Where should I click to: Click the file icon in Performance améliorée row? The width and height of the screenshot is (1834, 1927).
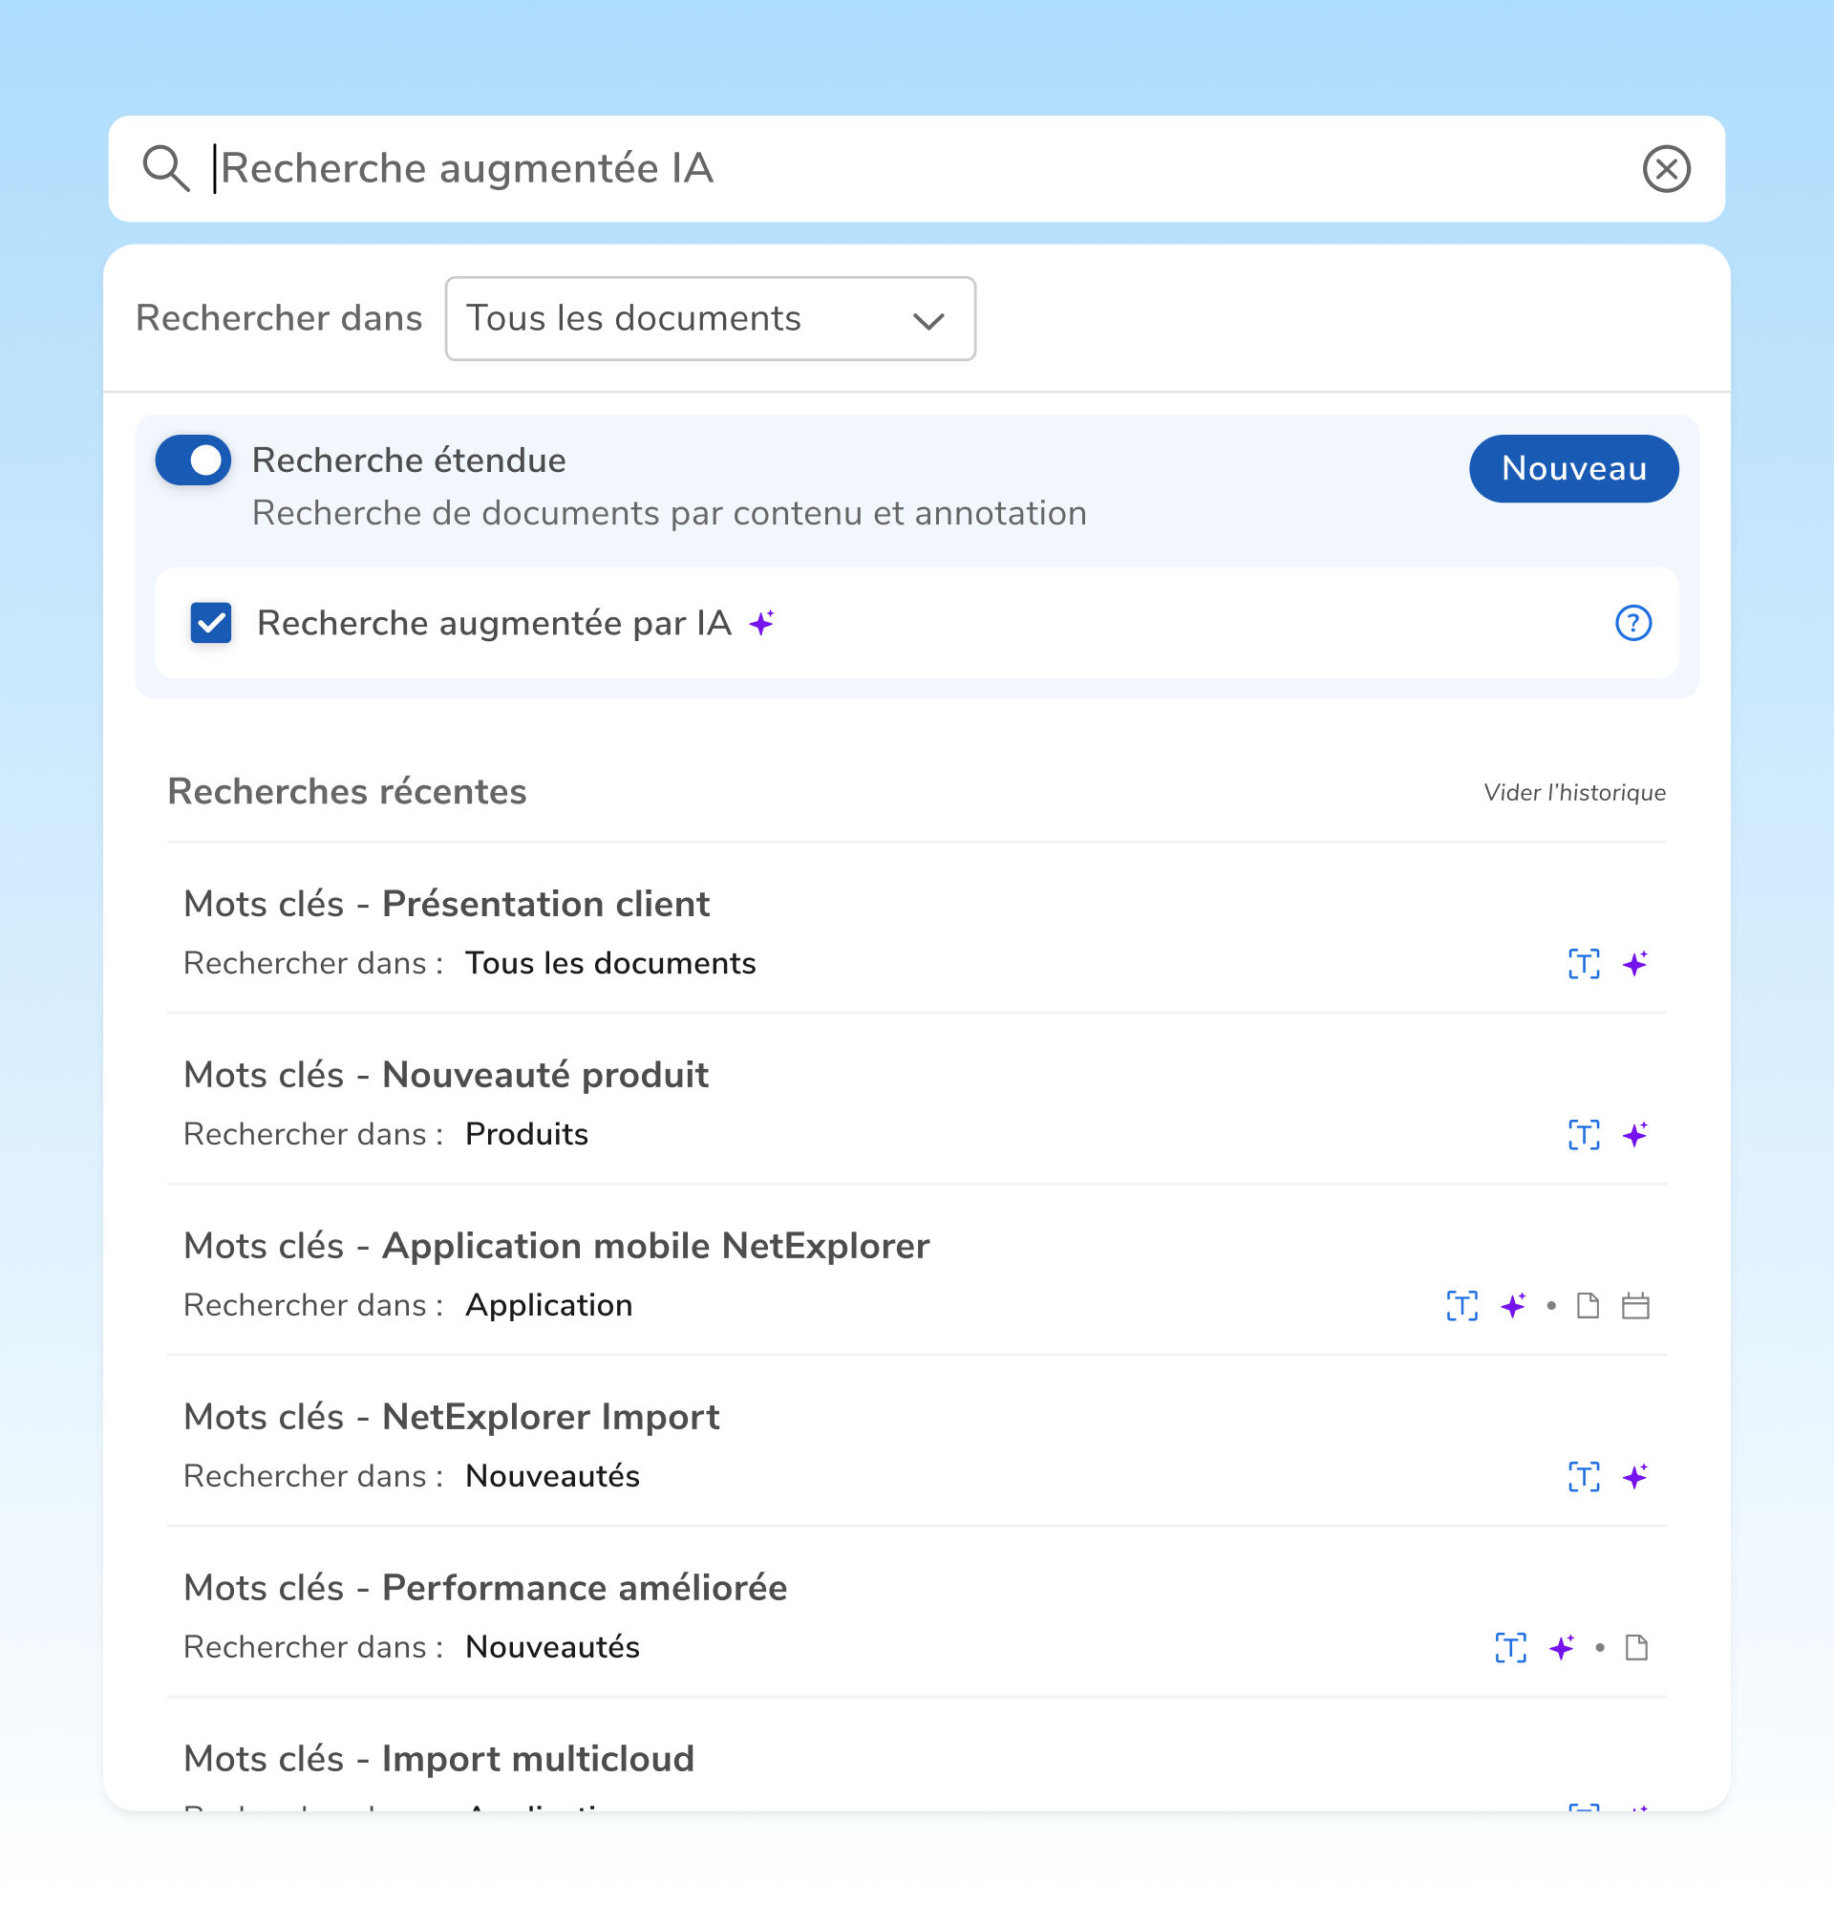(1635, 1648)
